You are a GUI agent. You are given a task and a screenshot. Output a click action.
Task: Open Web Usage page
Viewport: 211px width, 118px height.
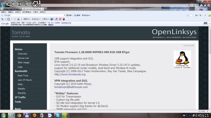(23, 63)
